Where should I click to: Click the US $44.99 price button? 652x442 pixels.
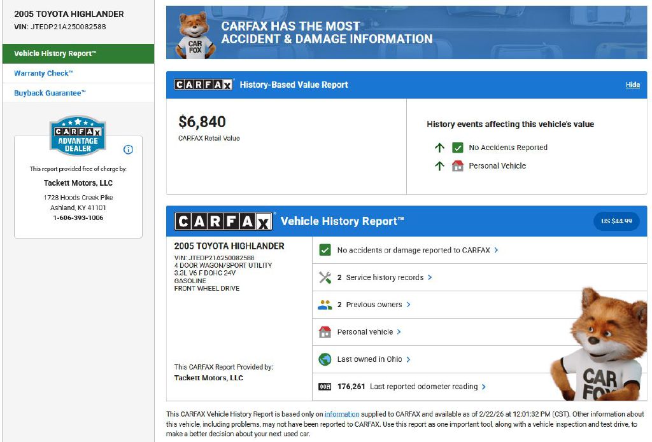(616, 221)
